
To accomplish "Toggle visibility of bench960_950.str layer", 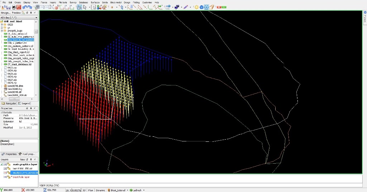I will pyautogui.click(x=5, y=169).
